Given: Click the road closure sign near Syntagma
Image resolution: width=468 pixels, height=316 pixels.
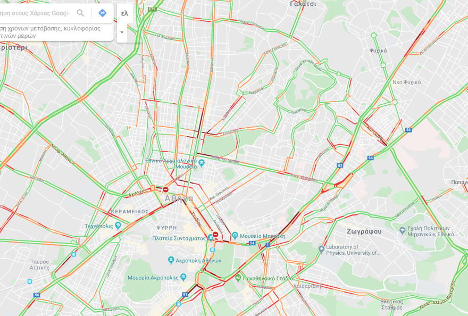Looking at the screenshot, I should 215,235.
